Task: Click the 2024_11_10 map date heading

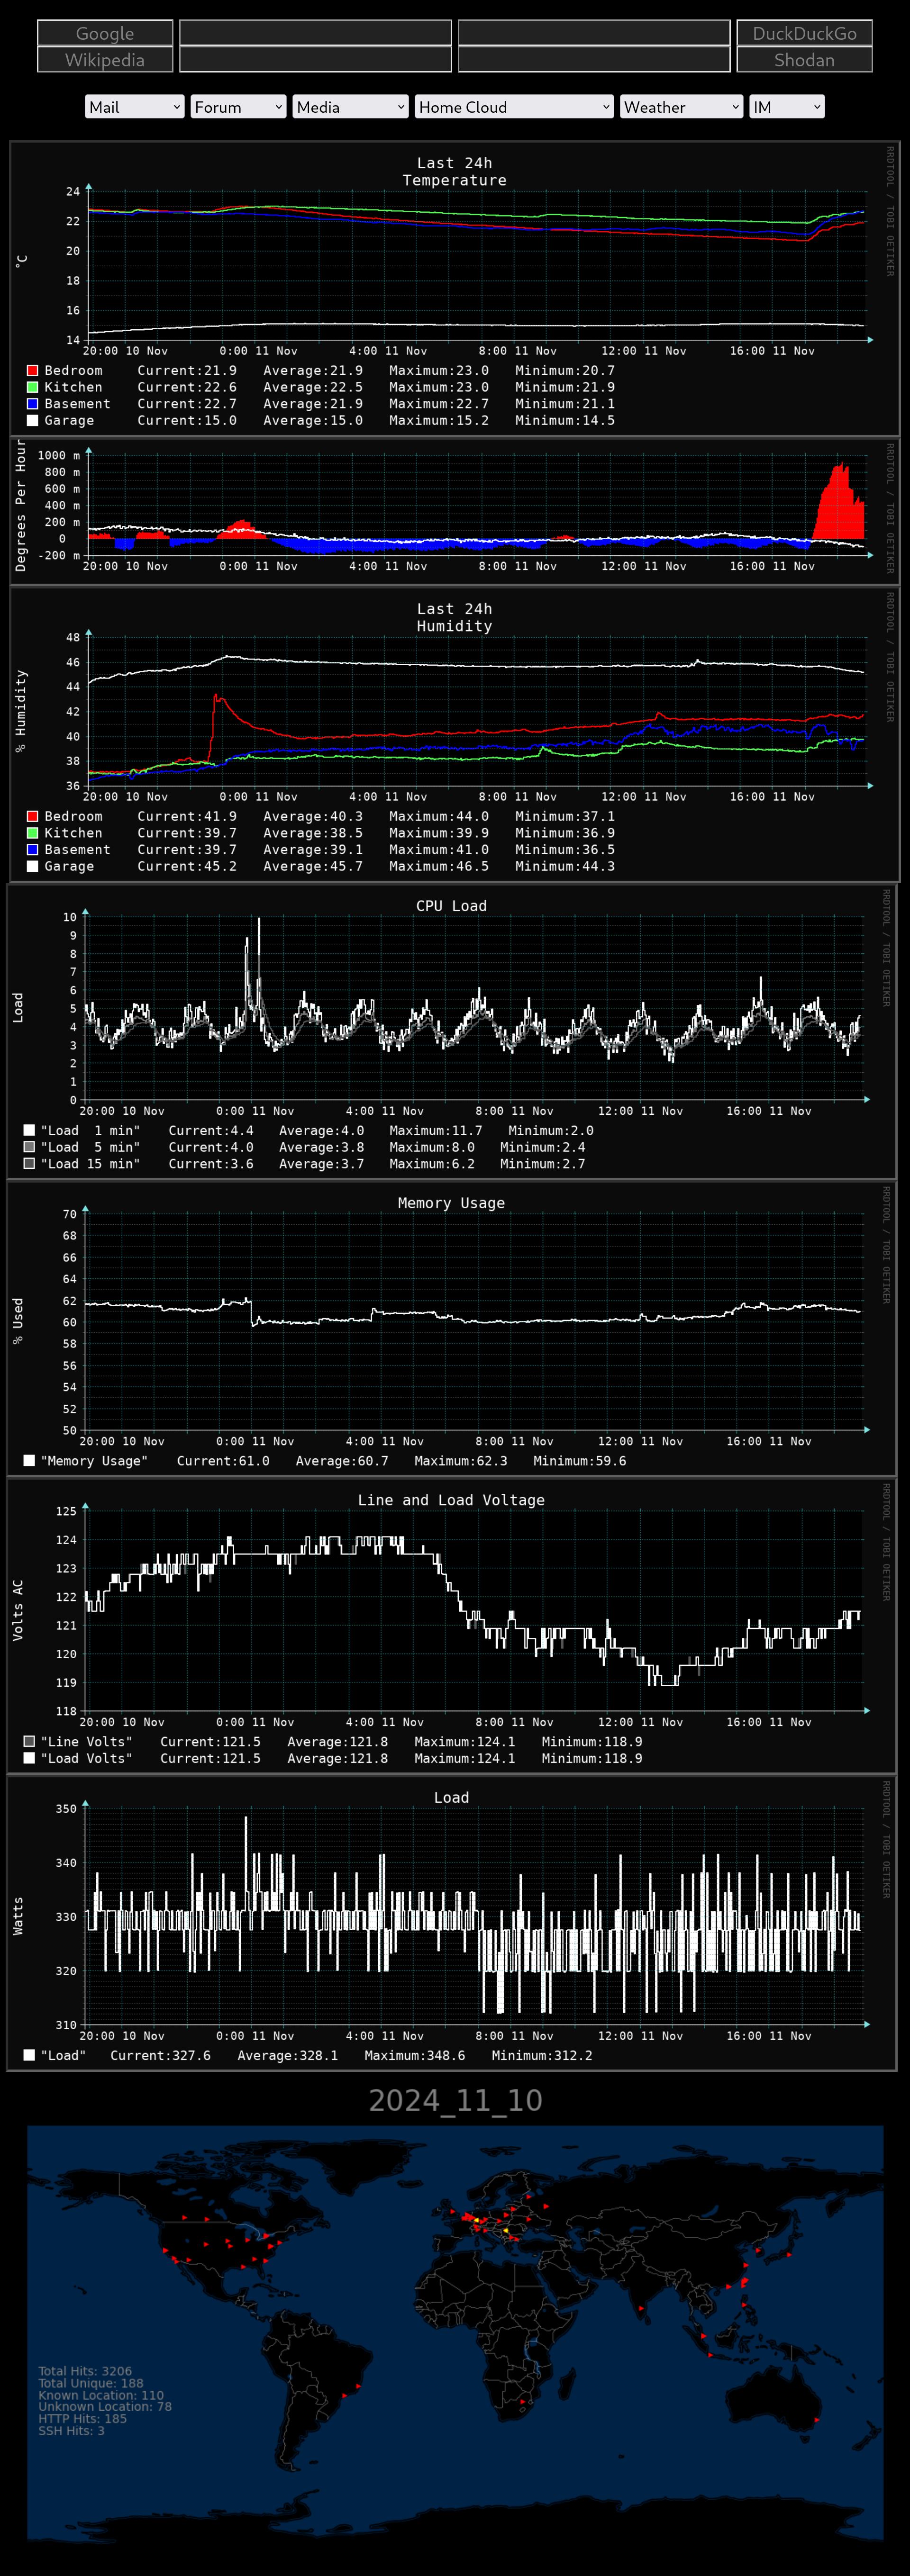Action: click(455, 2100)
